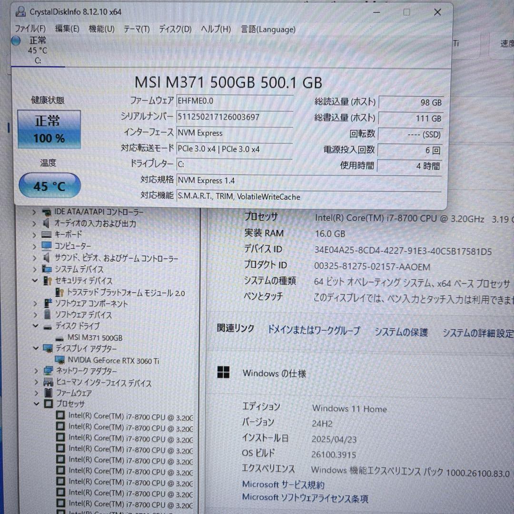
Task: Expand the ソフトウェア デバイス node
Action: (x=35, y=315)
